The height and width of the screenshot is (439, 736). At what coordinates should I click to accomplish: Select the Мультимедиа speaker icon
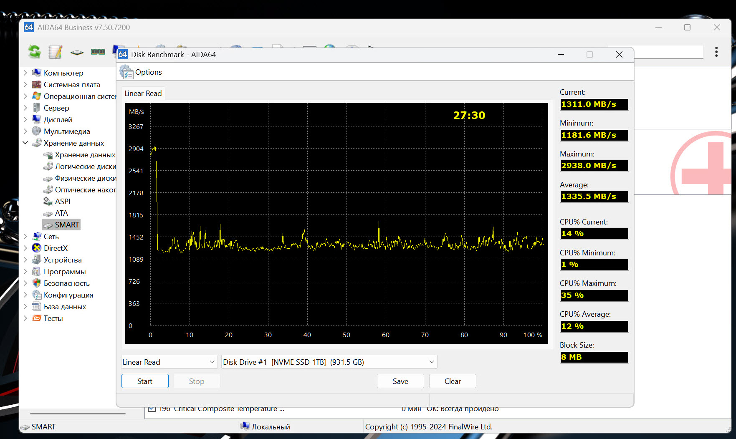pyautogui.click(x=37, y=131)
